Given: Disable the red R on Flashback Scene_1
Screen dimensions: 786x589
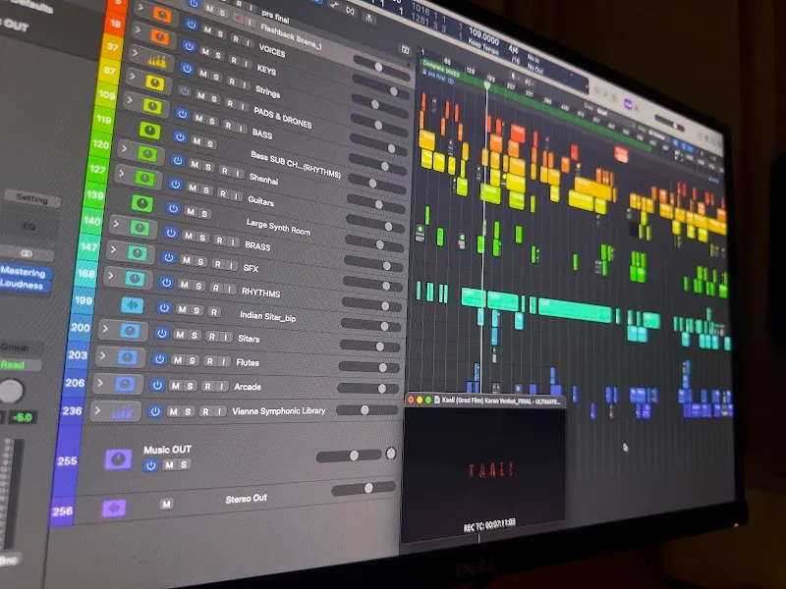Looking at the screenshot, I should [x=239, y=20].
